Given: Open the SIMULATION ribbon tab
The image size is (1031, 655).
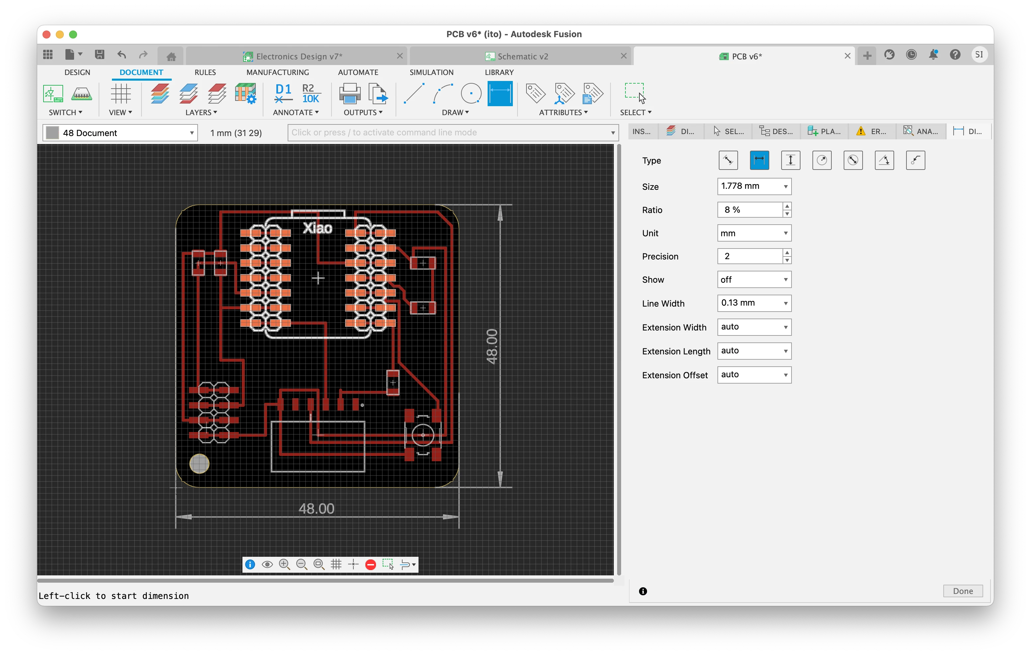Looking at the screenshot, I should [431, 72].
